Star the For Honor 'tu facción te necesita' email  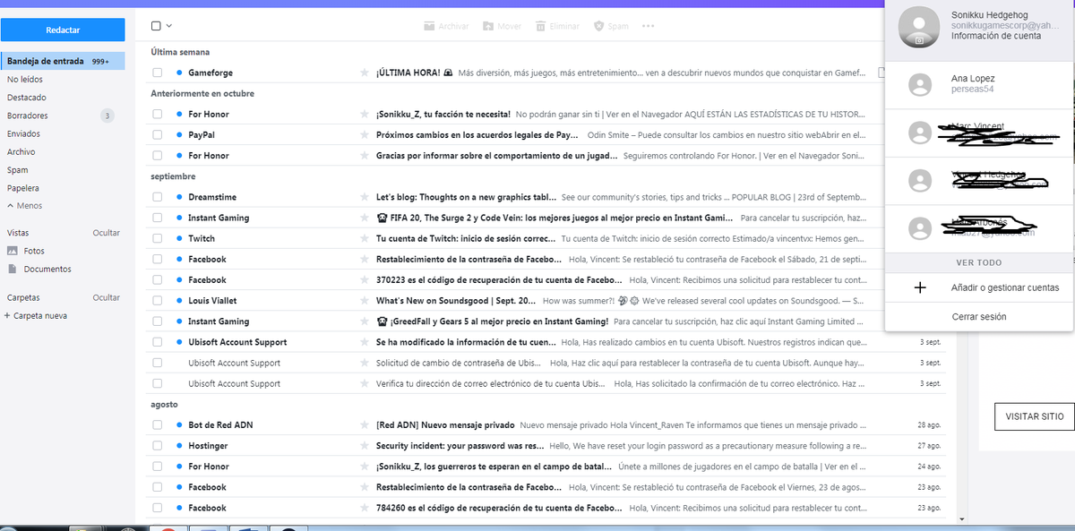364,115
